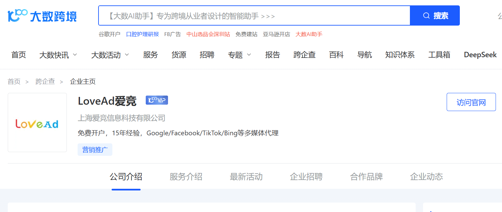Open the 谷歌开户 hot search link
This screenshot has height=212, width=502.
point(109,34)
